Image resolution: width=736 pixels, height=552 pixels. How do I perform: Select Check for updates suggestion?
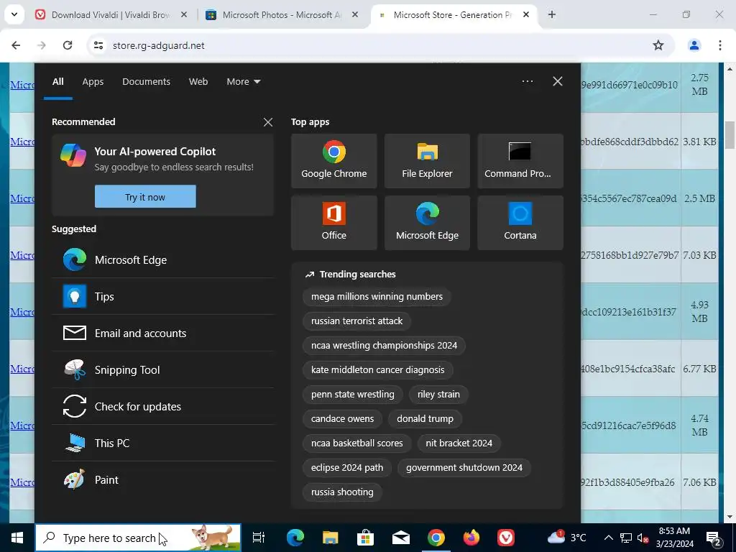pyautogui.click(x=163, y=406)
